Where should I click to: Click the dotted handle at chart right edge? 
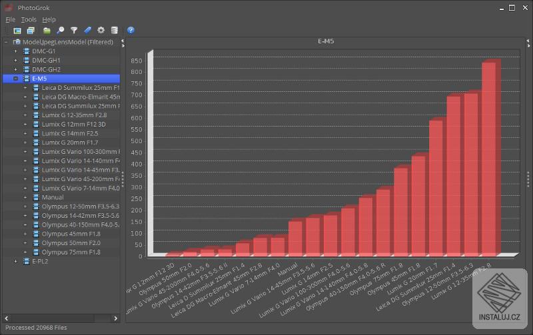(x=528, y=179)
